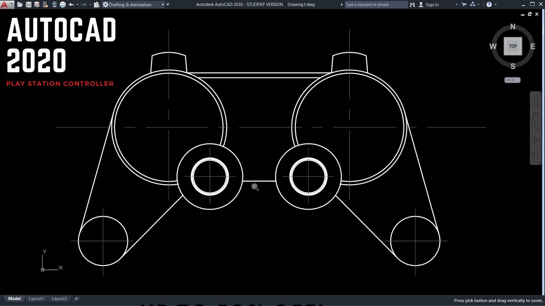Screen dimensions: 545x306
Task: Expand the redo history arrow
Action: coord(90,5)
